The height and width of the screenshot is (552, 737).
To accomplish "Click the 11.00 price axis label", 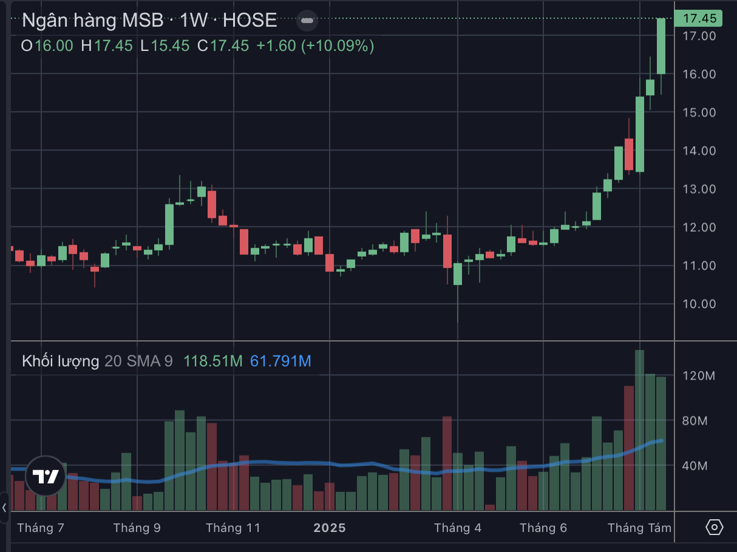I will (699, 266).
